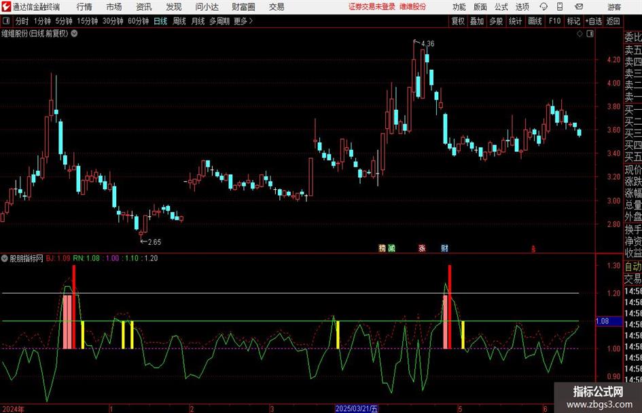Open the 功能 menu
This screenshot has width=642, height=413.
click(x=459, y=7)
